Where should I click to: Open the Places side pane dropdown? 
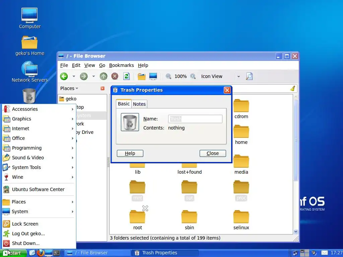69,88
